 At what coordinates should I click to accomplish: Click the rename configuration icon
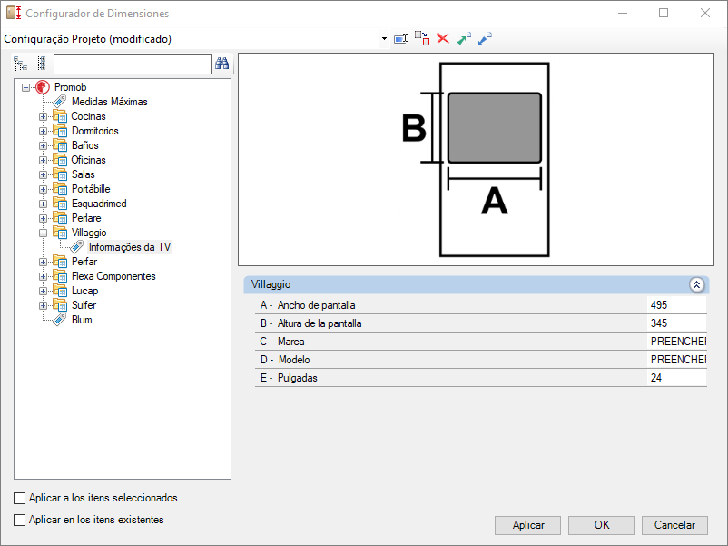400,39
